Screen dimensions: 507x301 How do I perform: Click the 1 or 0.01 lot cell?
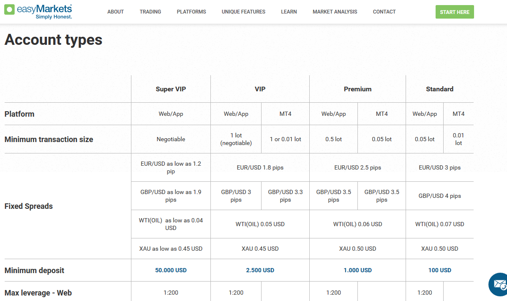(285, 139)
